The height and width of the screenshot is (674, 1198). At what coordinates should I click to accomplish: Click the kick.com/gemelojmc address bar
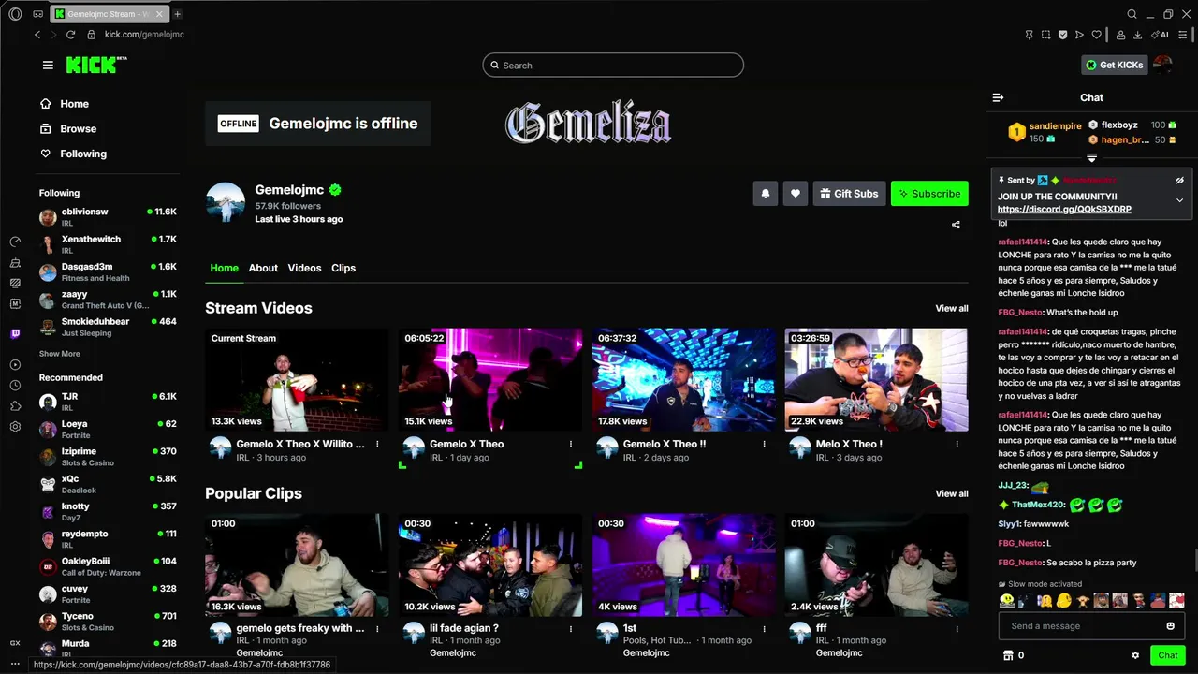click(x=144, y=35)
